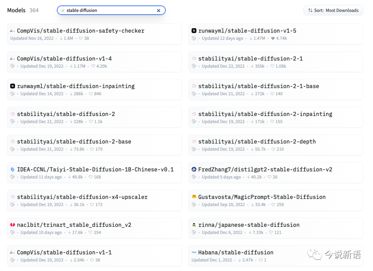
Task: Click the stabilityai avatar on stable-diffusion-2-1-base
Action: (194, 86)
